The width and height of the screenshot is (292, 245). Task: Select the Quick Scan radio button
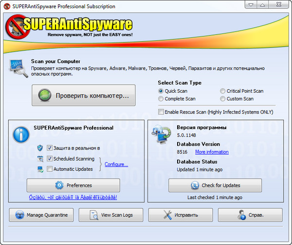(x=161, y=91)
